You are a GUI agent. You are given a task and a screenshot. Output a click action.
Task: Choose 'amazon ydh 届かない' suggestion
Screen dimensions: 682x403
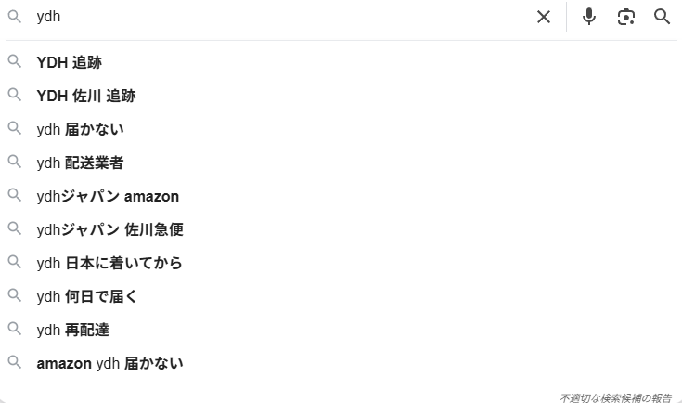[109, 363]
